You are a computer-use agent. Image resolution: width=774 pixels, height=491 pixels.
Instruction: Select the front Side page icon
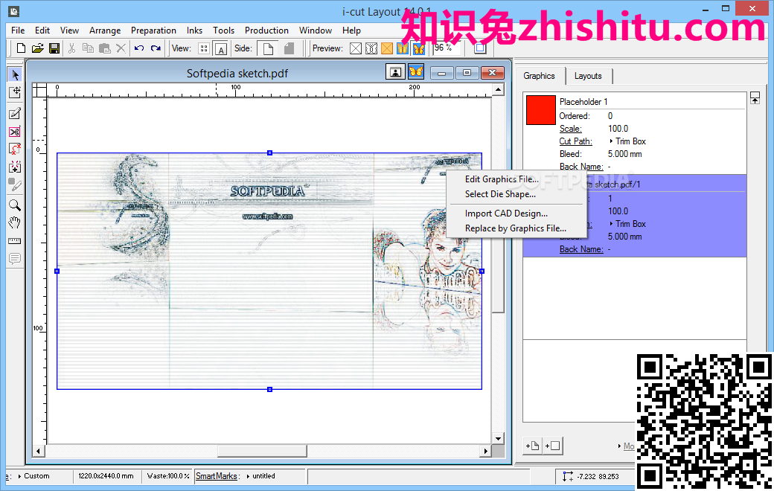[268, 48]
